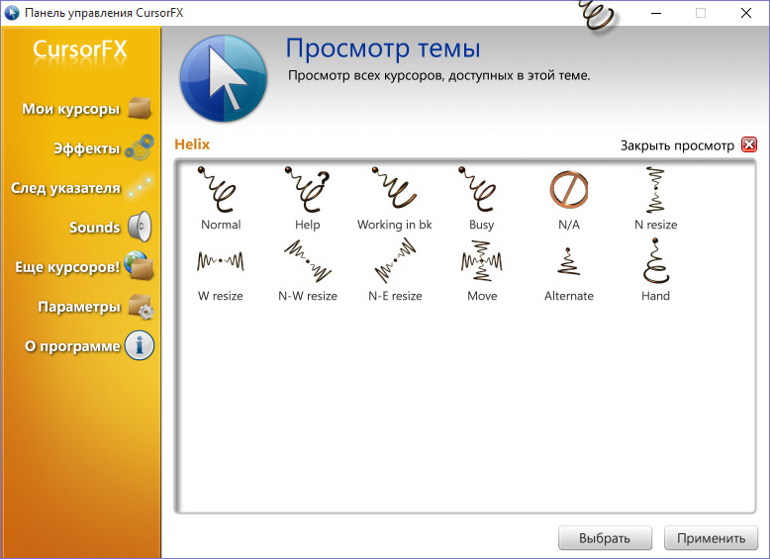
Task: Select the Help cursor with question mark
Action: point(307,189)
